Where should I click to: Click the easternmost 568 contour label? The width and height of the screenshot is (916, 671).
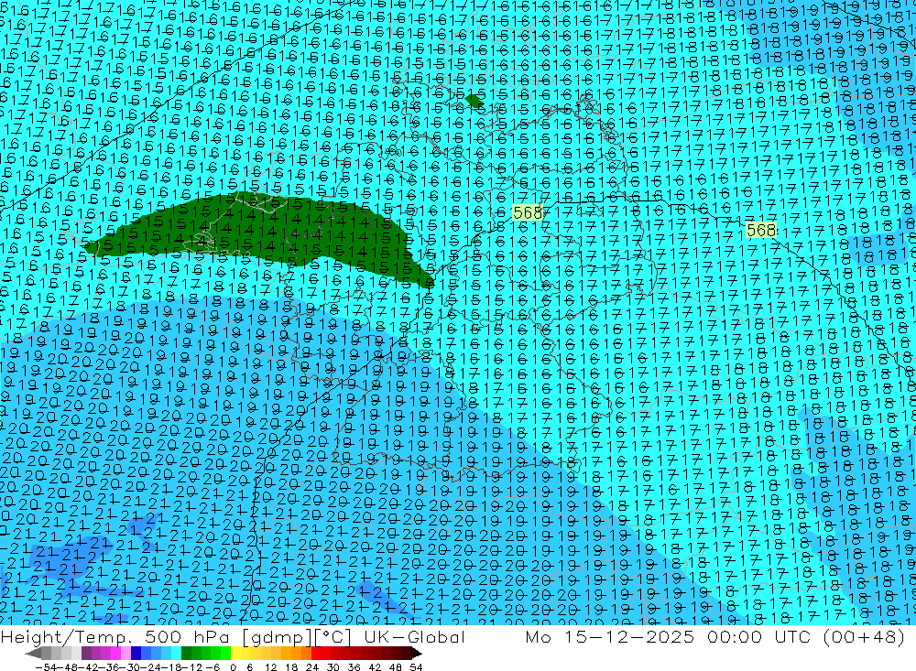point(761,231)
